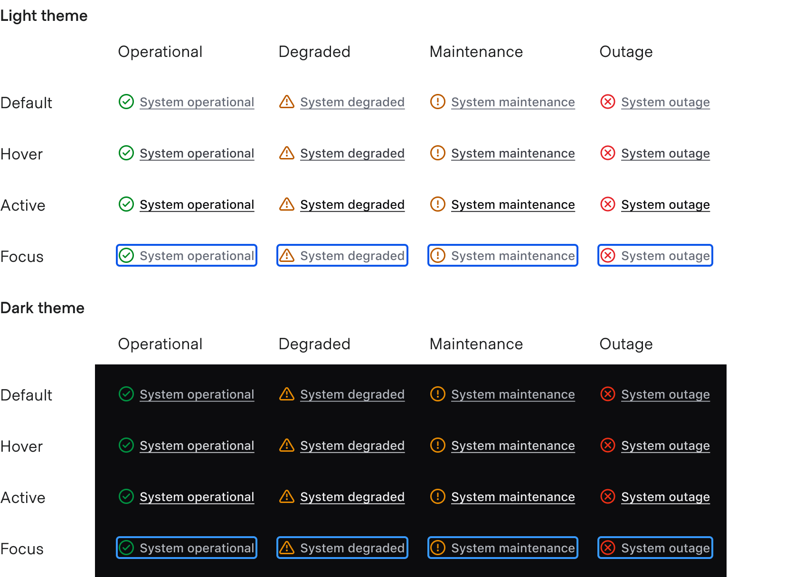Open the System operational link in light theme Default row
This screenshot has width=794, height=577.
[197, 102]
